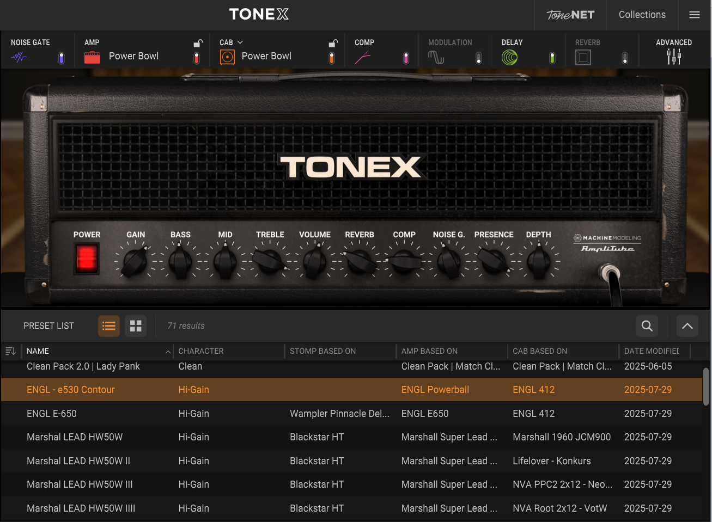Image resolution: width=712 pixels, height=522 pixels.
Task: Collapse the preset list panel chevron
Action: point(687,326)
